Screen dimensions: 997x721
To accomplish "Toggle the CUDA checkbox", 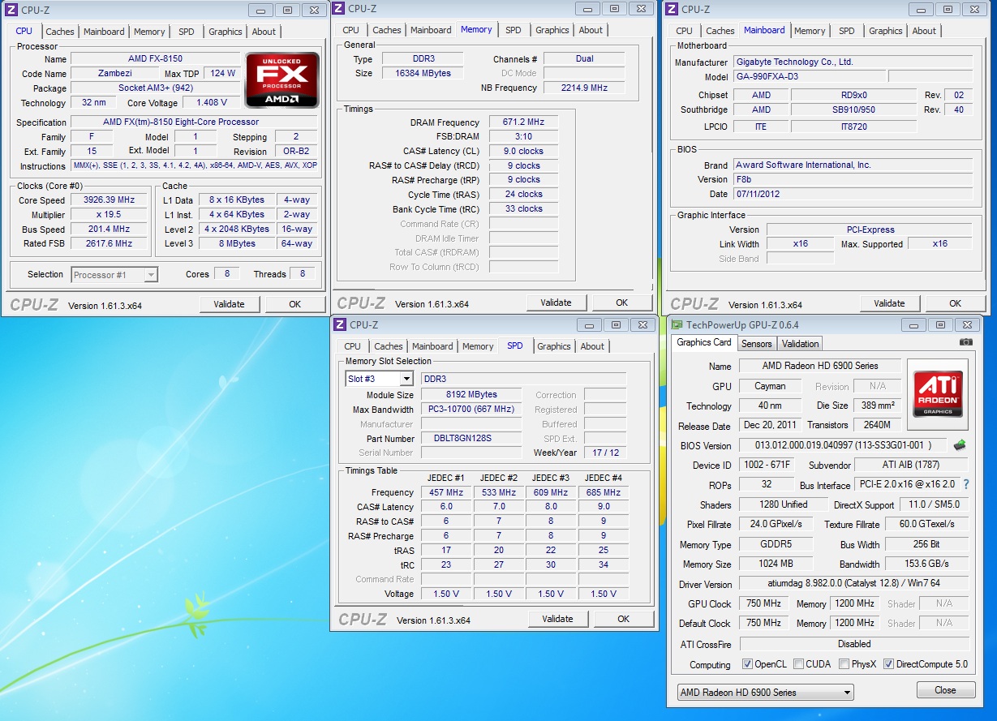I will (799, 664).
